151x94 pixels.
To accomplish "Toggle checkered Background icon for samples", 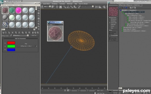I will (x=39, y=13).
